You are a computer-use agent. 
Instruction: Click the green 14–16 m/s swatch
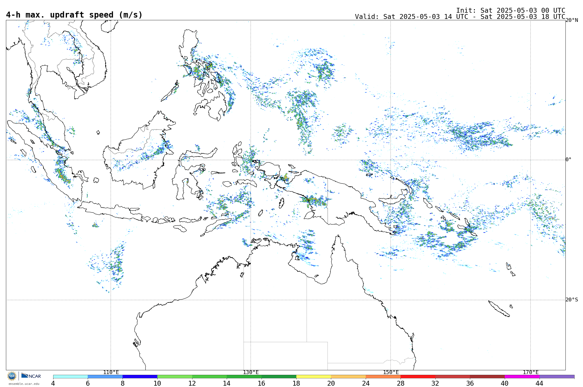[244, 376]
